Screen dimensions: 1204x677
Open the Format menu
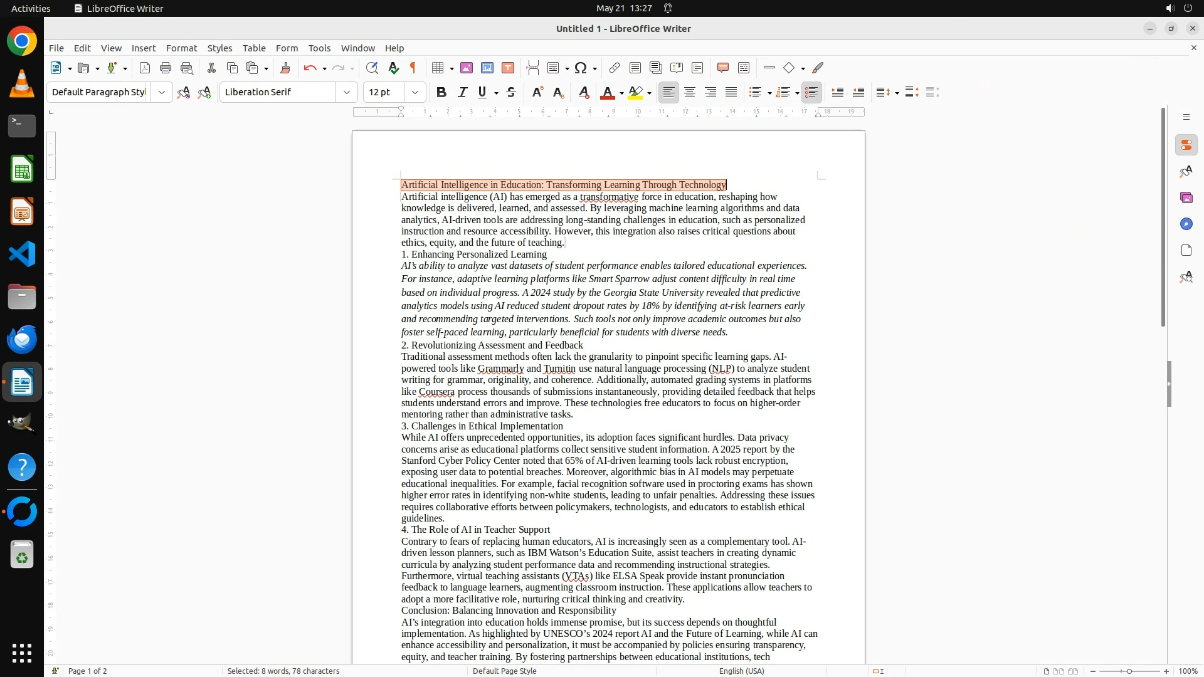pyautogui.click(x=181, y=48)
